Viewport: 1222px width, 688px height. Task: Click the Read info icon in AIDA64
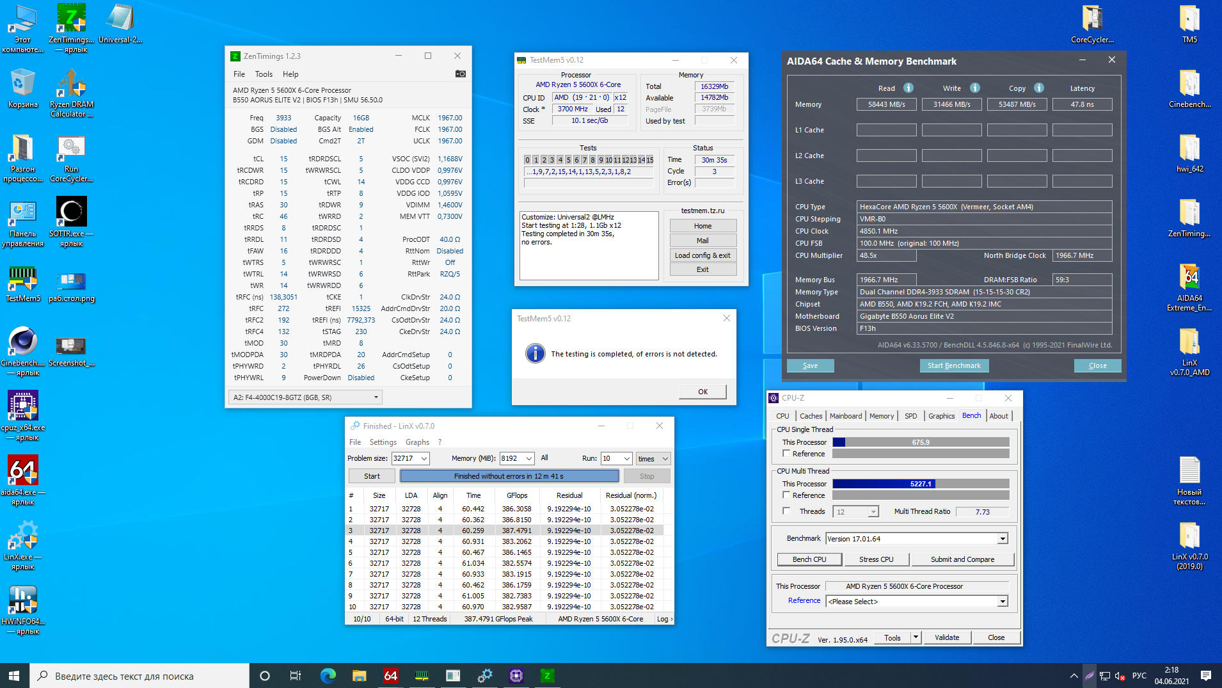point(908,88)
